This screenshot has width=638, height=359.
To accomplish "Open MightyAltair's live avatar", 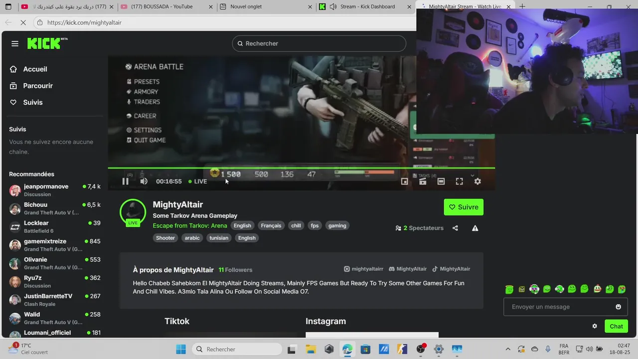I will click(133, 212).
